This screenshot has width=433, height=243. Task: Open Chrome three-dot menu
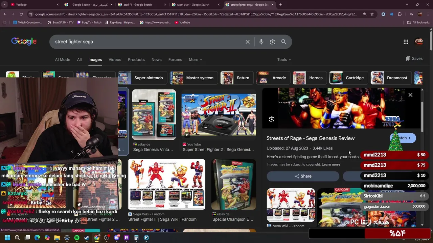tap(428, 14)
